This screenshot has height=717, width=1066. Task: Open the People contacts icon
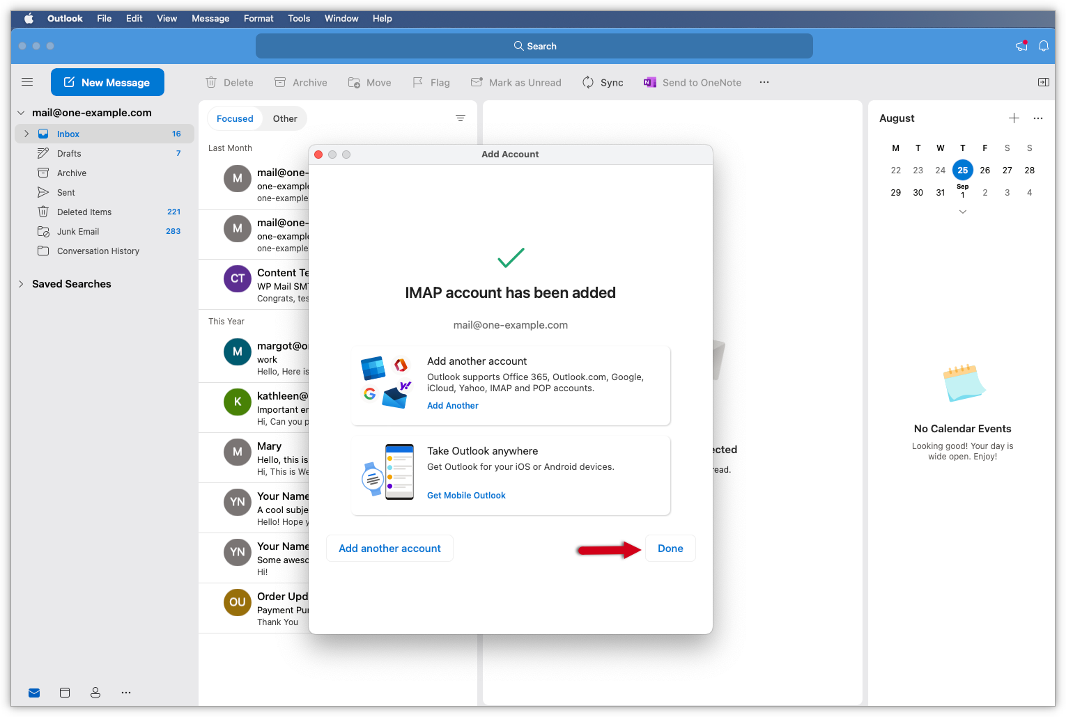point(95,693)
